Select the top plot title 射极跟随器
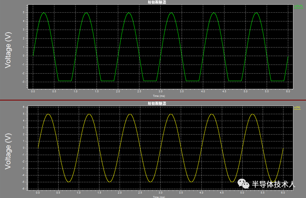Viewport: 306px width, 198px height. (x=157, y=2)
